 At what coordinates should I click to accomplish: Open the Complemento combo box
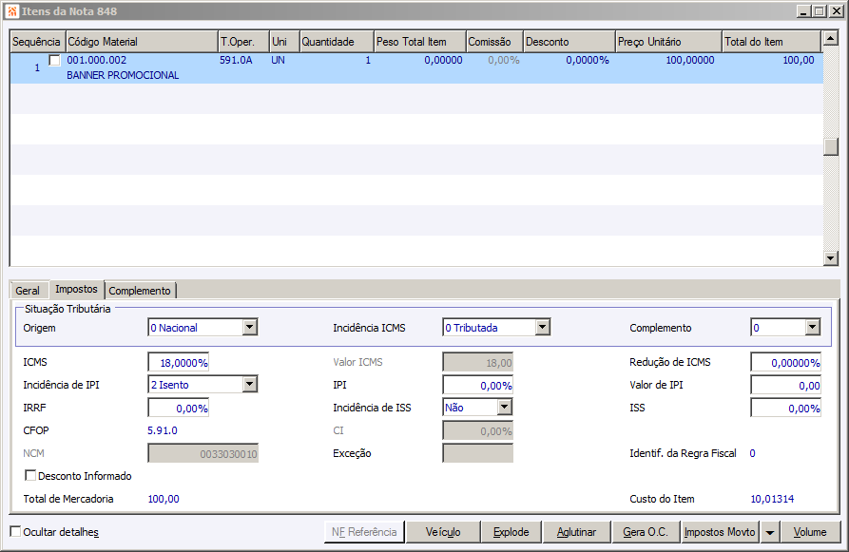point(812,328)
